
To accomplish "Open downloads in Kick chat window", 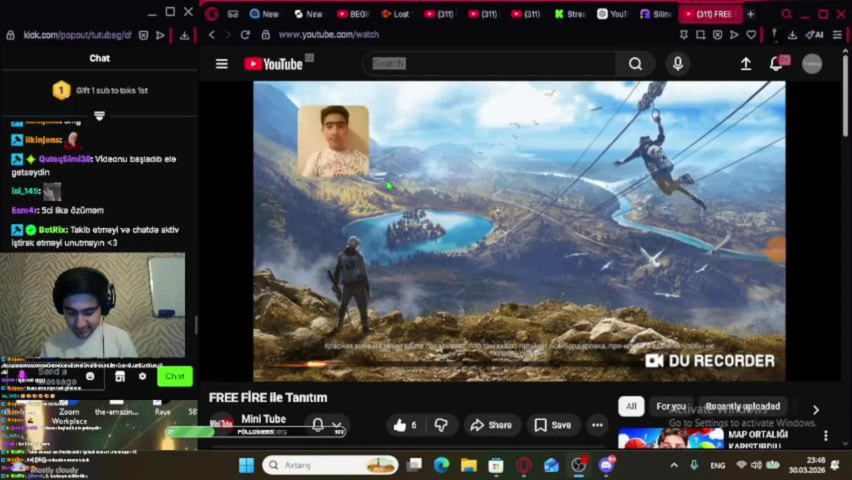I will 185,35.
